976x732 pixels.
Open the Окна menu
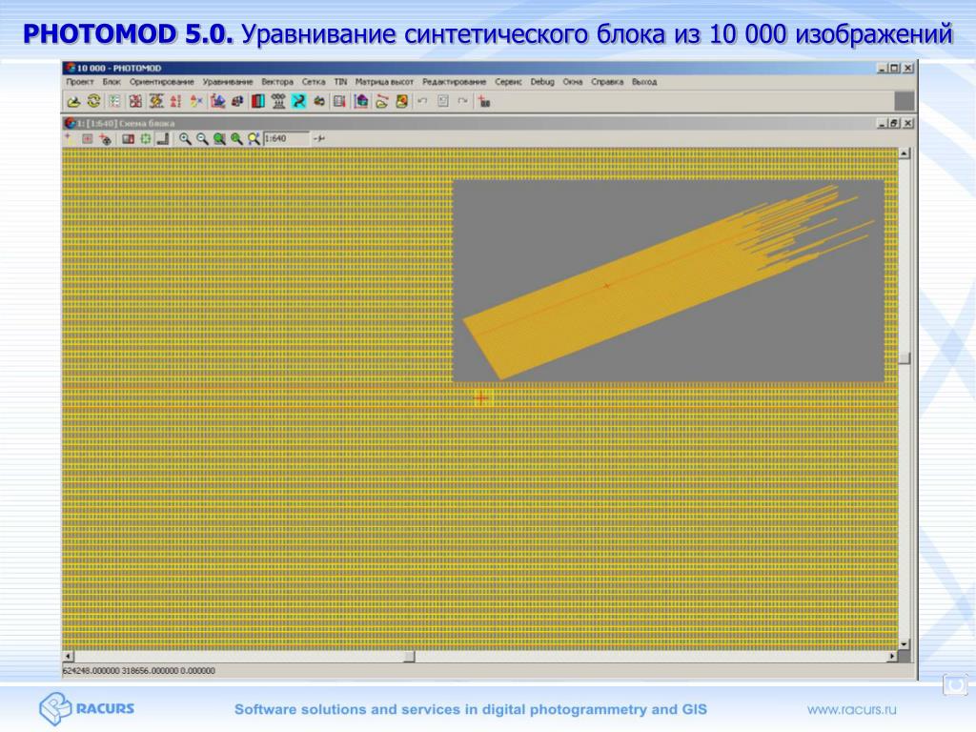point(573,82)
